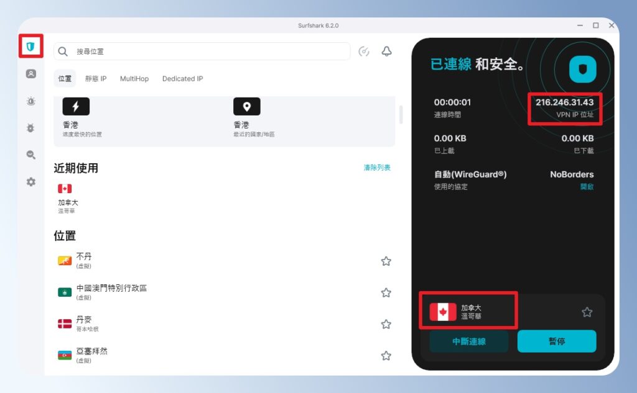Screen dimensions: 637x393
Task: Switch to the MultiHop tab
Action: 134,78
